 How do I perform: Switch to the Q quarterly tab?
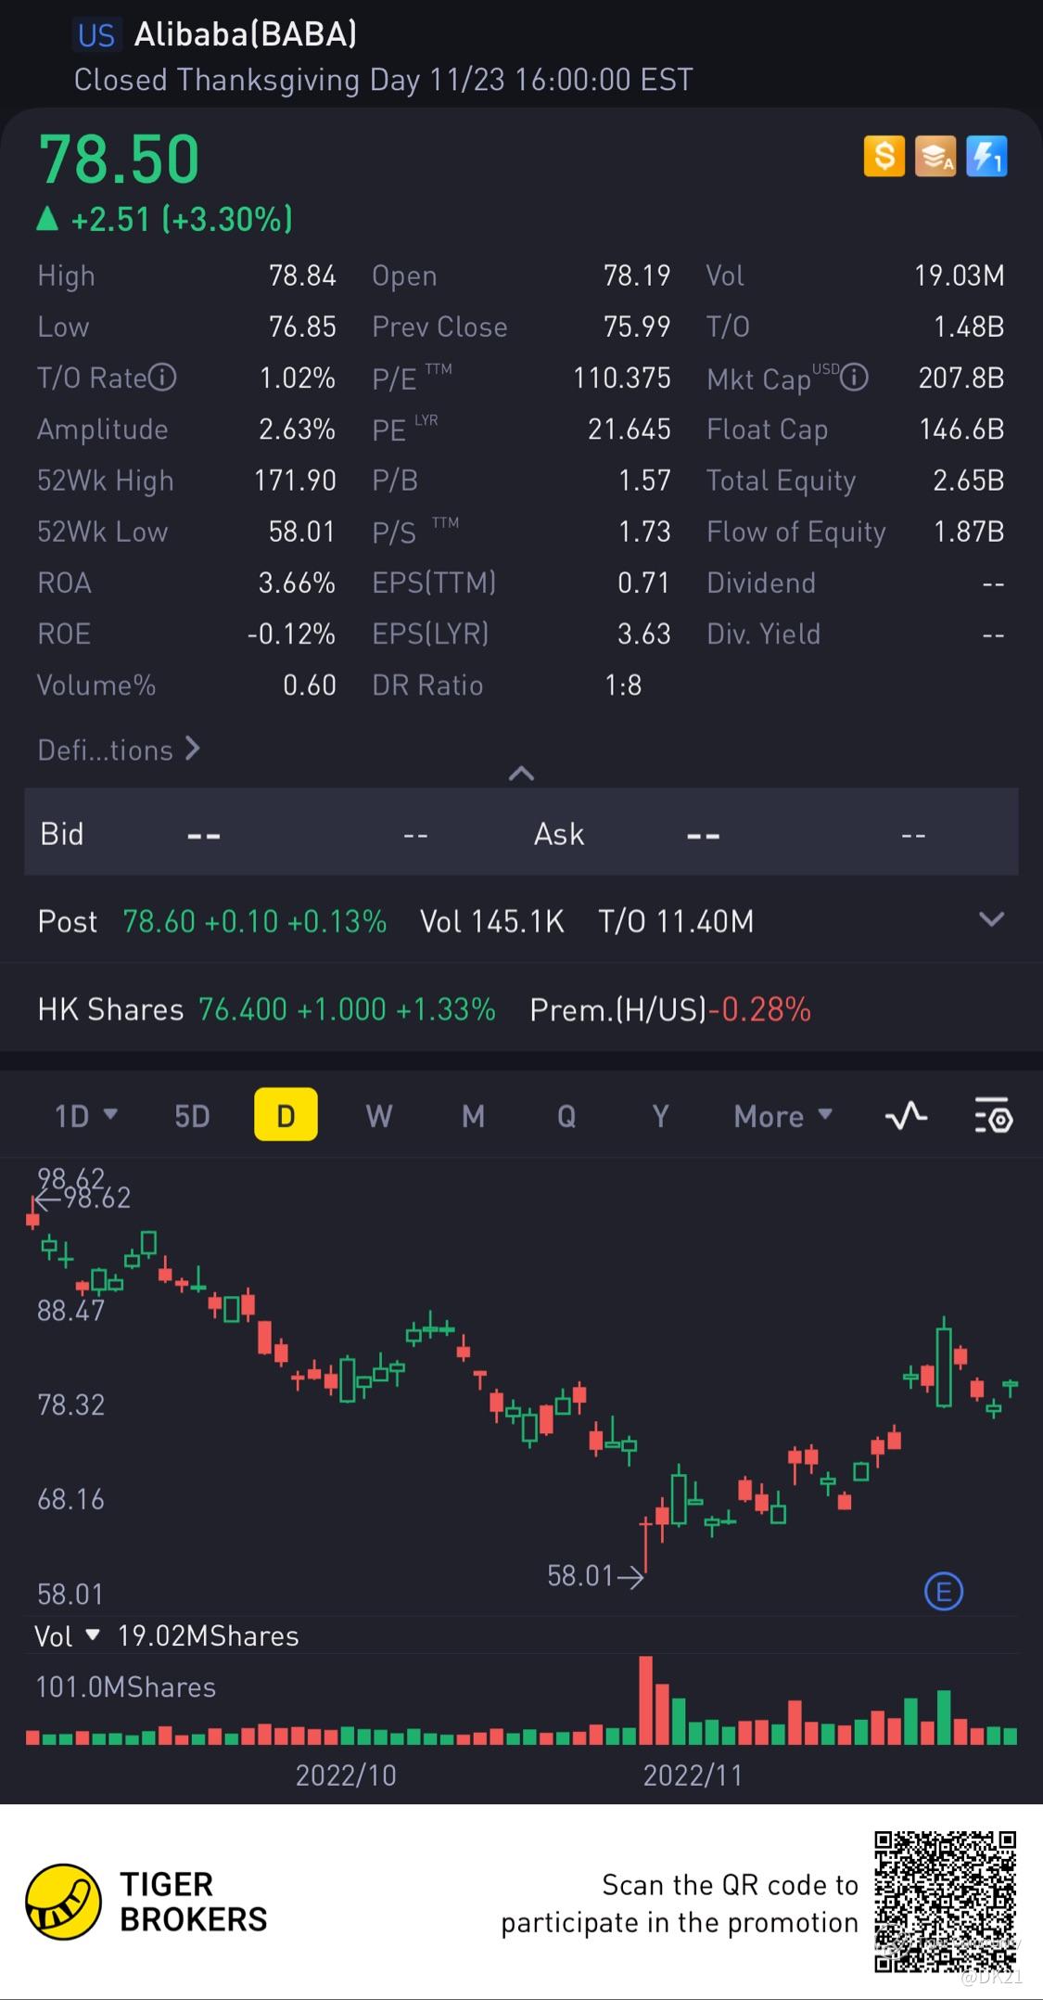566,1116
